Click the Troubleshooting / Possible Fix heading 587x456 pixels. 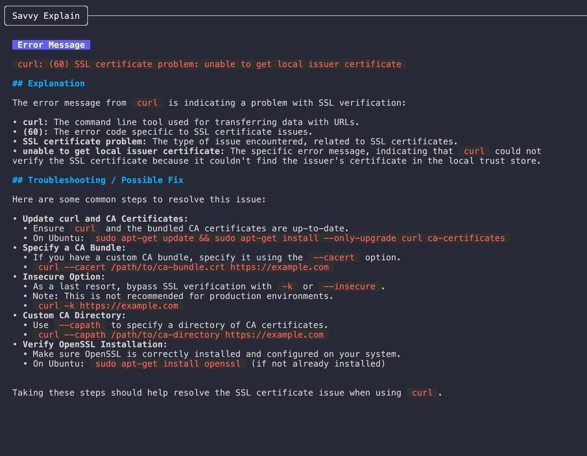(x=98, y=180)
